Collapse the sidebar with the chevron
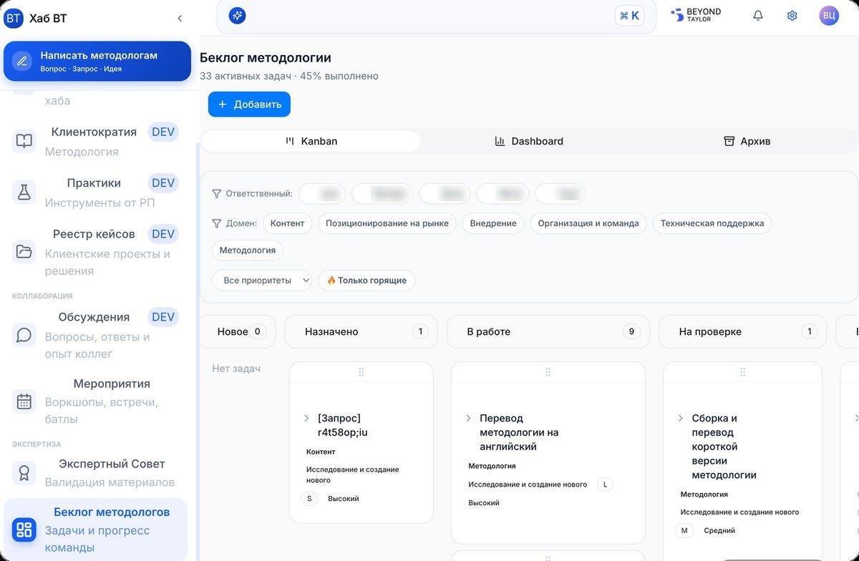859x561 pixels. click(180, 19)
